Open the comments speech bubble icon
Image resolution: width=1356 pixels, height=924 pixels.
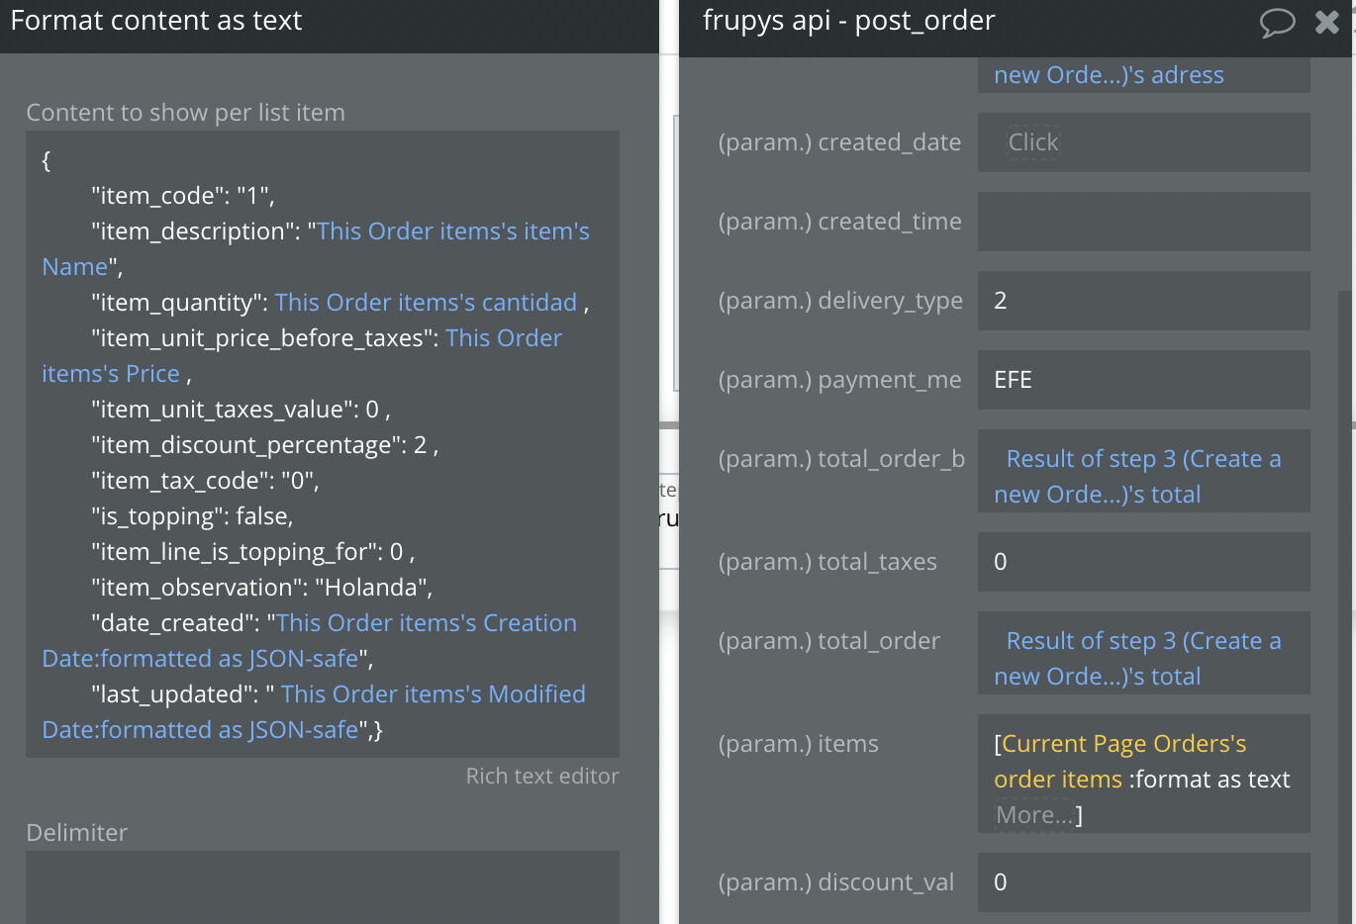click(x=1278, y=22)
